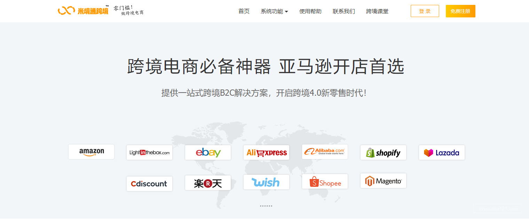Image resolution: width=529 pixels, height=220 pixels.
Task: Select the Rakuten 楽天 platform icon
Action: click(x=208, y=182)
